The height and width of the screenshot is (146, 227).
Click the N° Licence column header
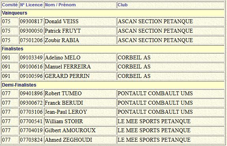31,5
